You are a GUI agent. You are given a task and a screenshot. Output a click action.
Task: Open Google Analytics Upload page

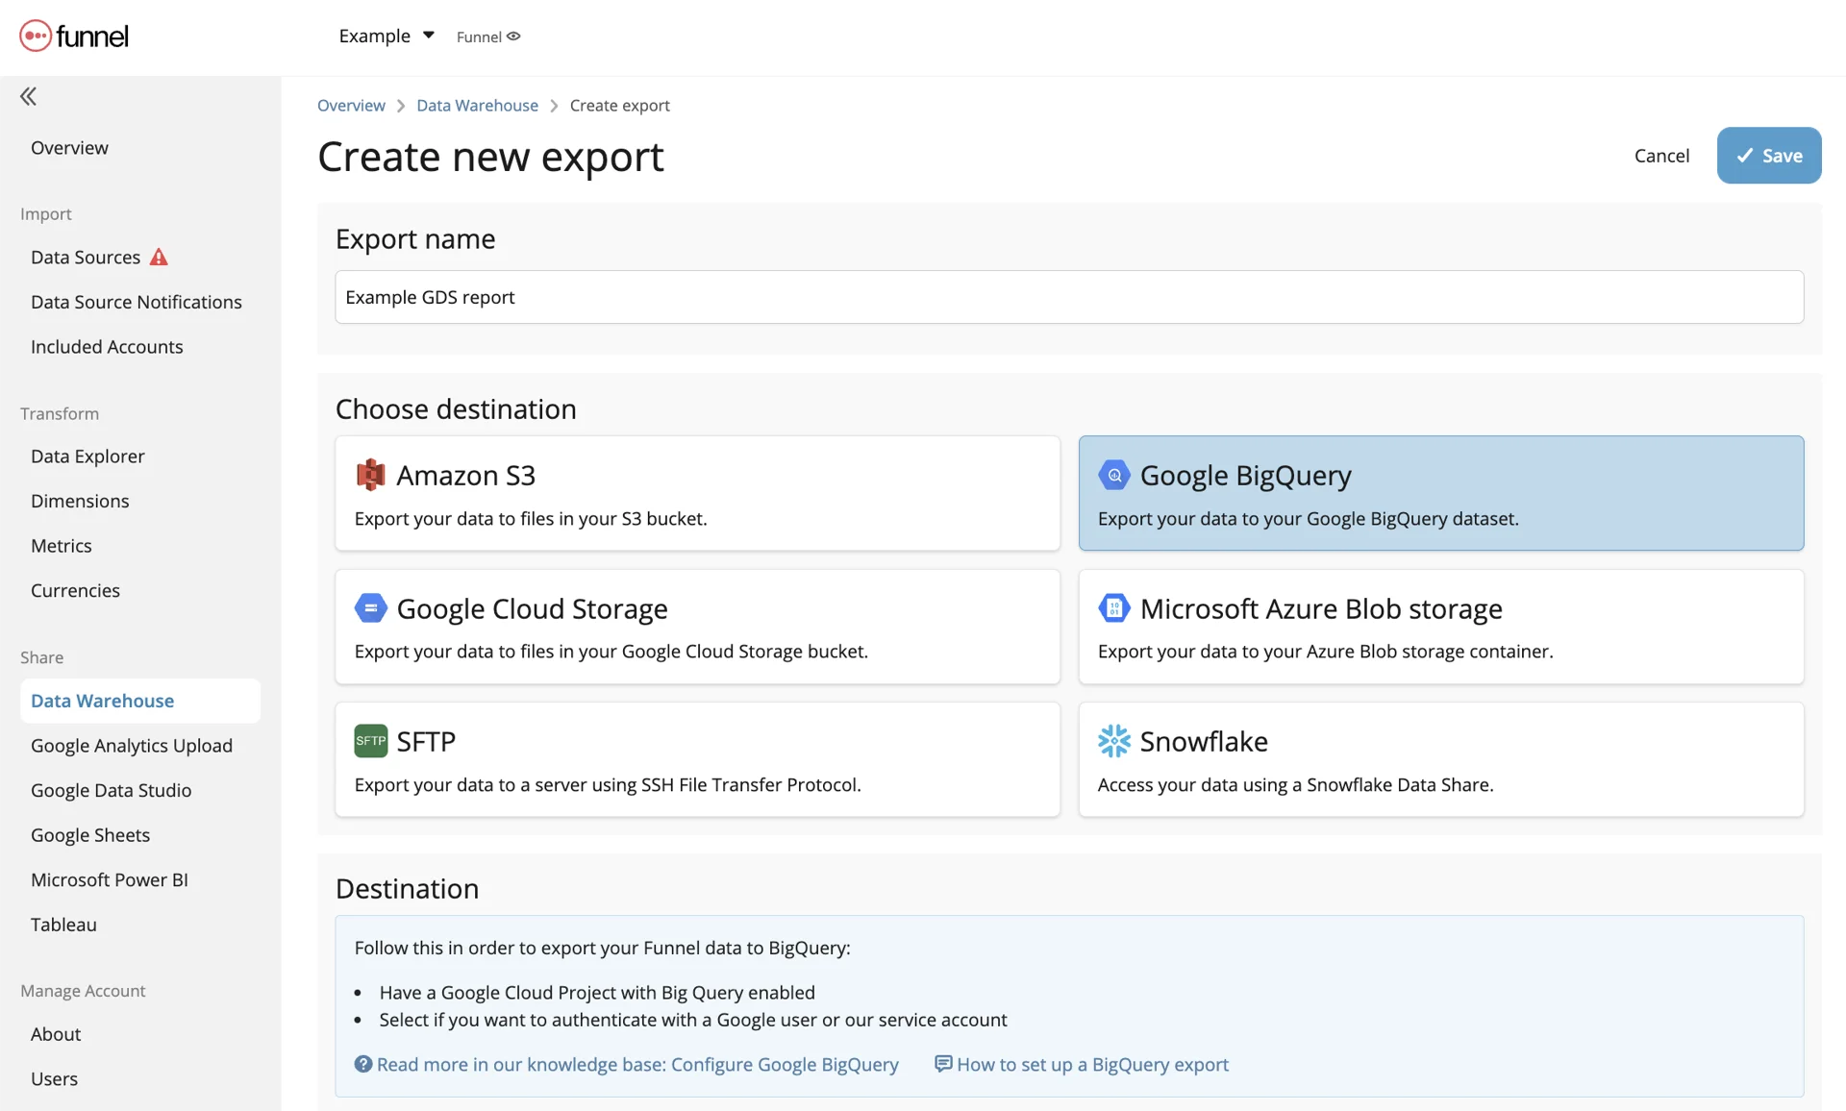tap(132, 745)
